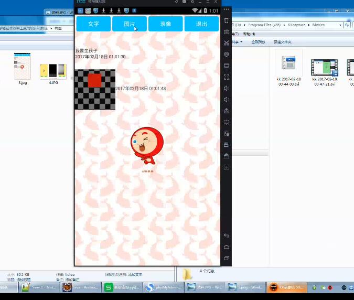The height and width of the screenshot is (300, 354).
Task: Click the Nox plus-box sidebar icon
Action: (227, 167)
